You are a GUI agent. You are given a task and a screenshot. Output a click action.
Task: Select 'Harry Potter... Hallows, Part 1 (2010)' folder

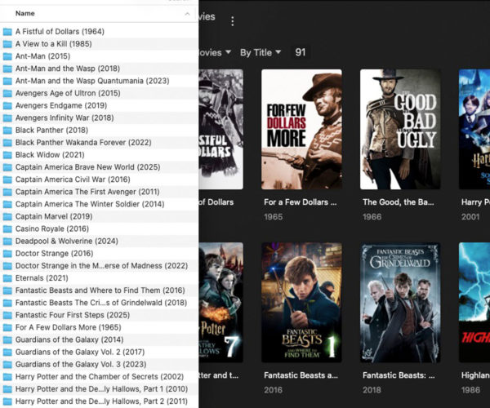[99, 389]
